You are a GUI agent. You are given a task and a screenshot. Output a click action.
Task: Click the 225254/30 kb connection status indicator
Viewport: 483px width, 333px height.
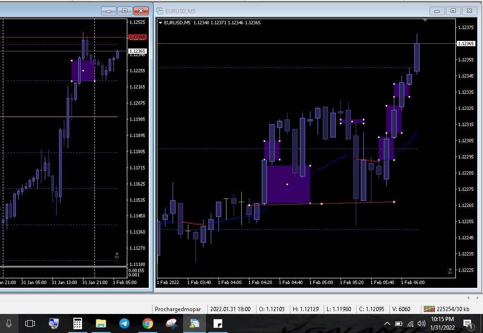(450, 309)
